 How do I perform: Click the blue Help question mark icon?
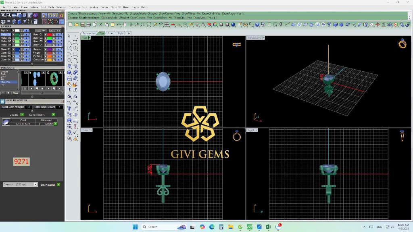coord(257,25)
